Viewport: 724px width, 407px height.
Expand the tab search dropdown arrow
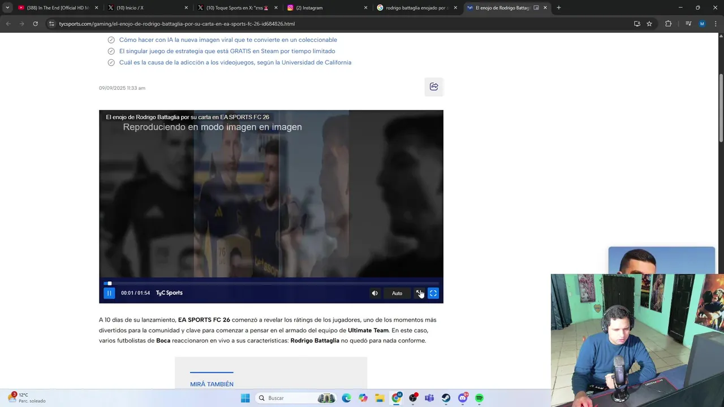point(7,8)
